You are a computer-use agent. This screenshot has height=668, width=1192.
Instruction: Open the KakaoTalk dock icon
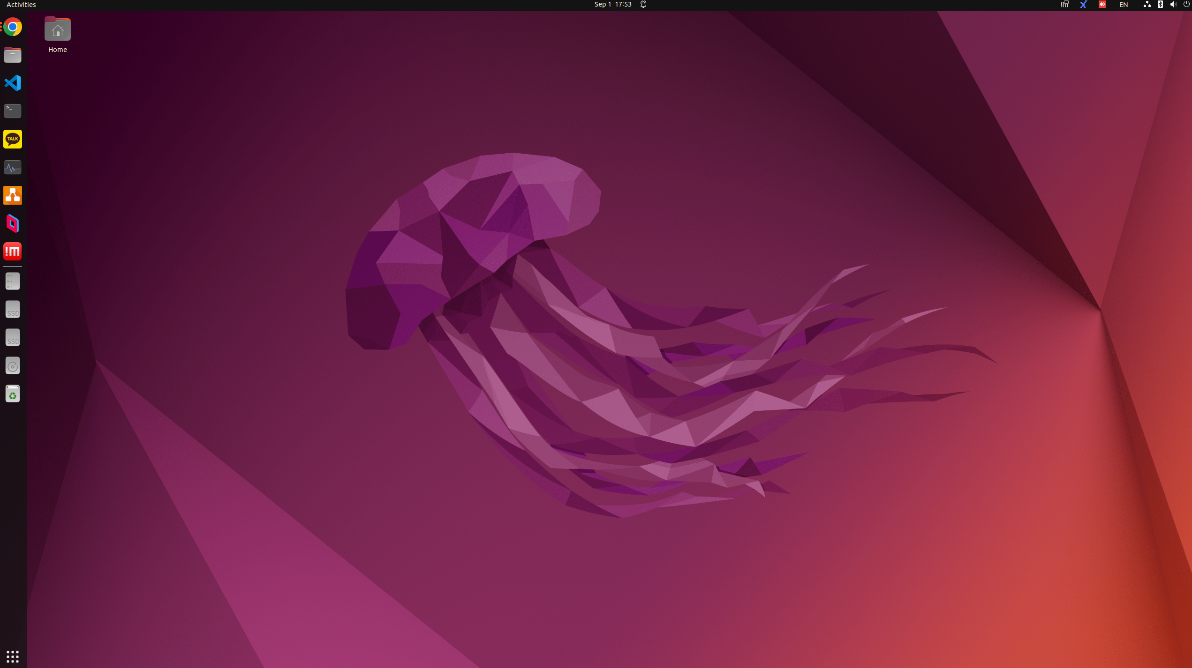tap(13, 139)
